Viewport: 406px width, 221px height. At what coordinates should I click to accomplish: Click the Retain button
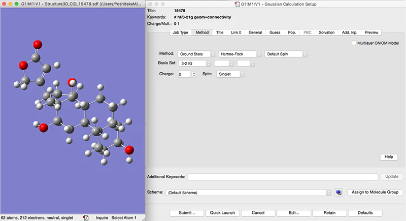click(329, 213)
